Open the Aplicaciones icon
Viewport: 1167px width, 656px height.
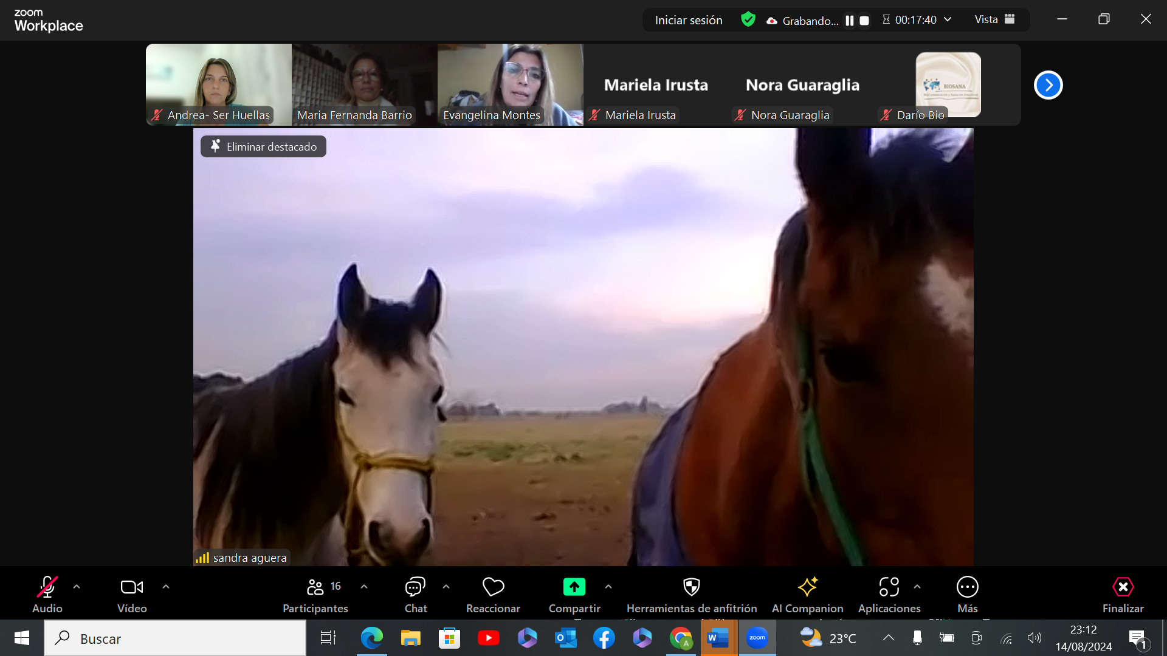point(889,587)
